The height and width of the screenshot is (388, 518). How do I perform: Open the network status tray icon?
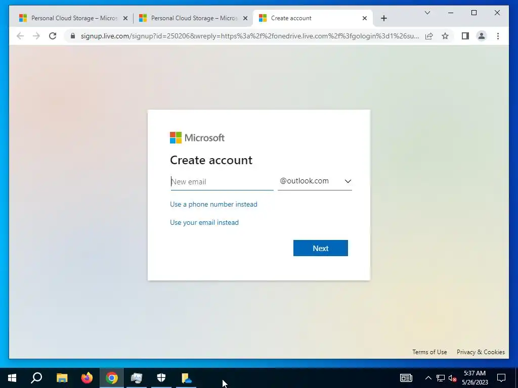click(441, 378)
